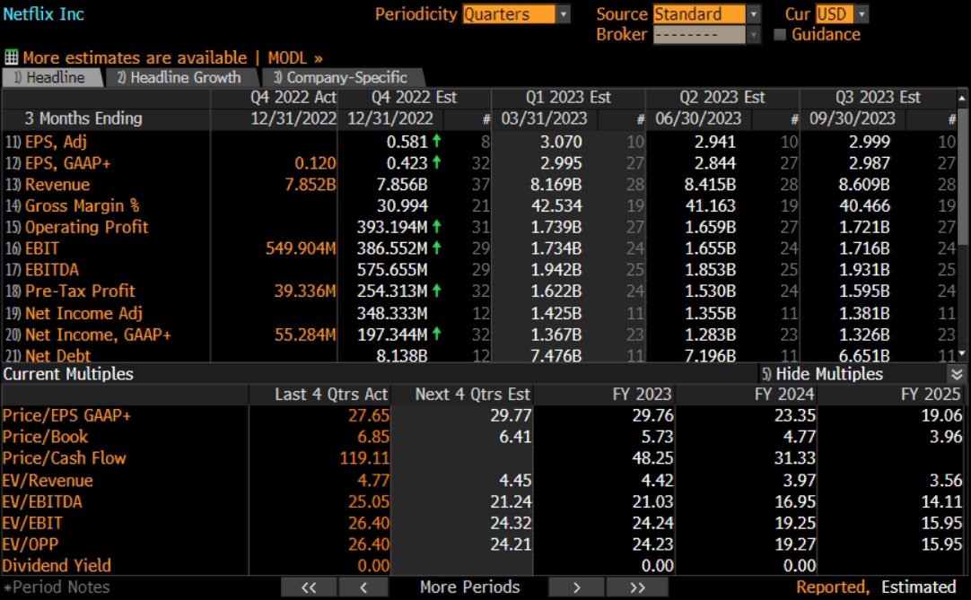Advance one period with > button
This screenshot has height=600, width=971.
click(576, 587)
